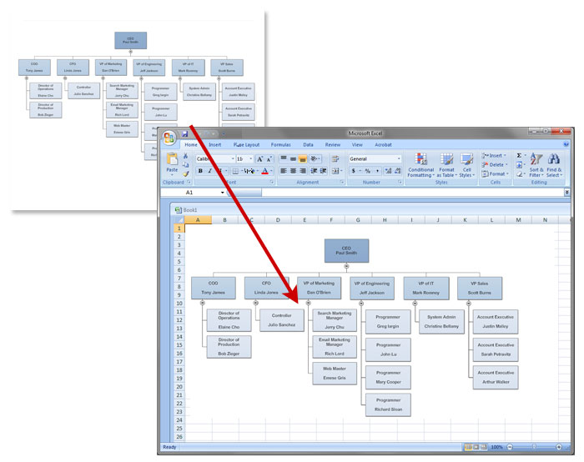Click the Orientation text-angle icon
The width and height of the screenshot is (584, 462).
315,159
